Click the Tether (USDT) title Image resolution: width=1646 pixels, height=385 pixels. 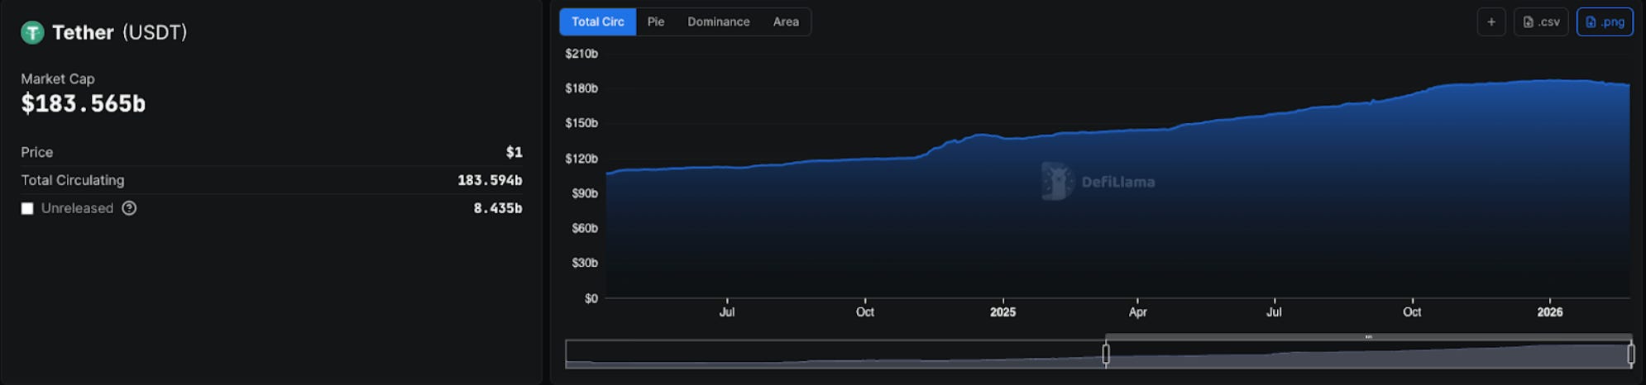click(120, 32)
